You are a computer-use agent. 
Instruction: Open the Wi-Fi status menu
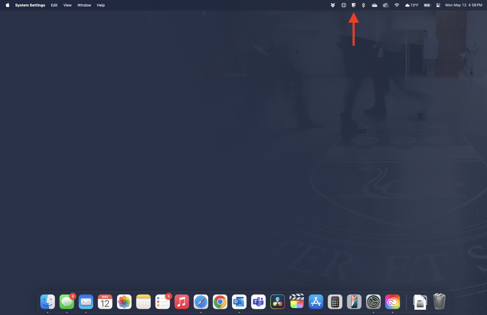[x=397, y=5]
